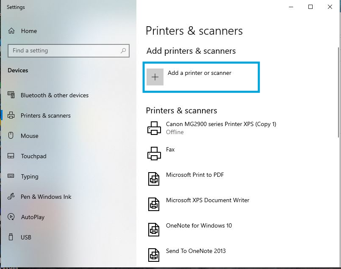This screenshot has width=341, height=269.
Task: Click the Add a printer or scanner button
Action: (x=201, y=77)
